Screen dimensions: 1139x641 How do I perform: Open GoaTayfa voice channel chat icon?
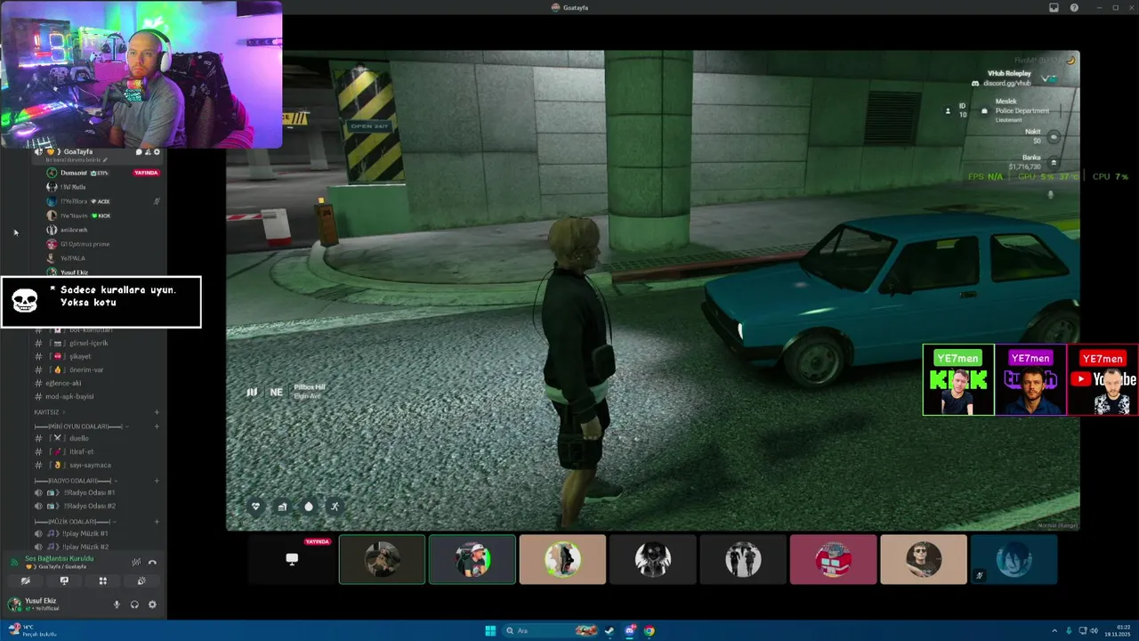(x=139, y=152)
